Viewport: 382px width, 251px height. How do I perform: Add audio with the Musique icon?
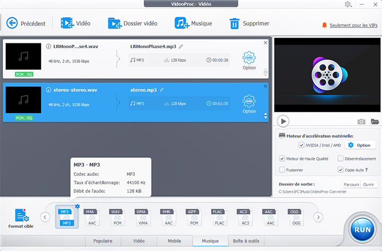[x=182, y=23]
